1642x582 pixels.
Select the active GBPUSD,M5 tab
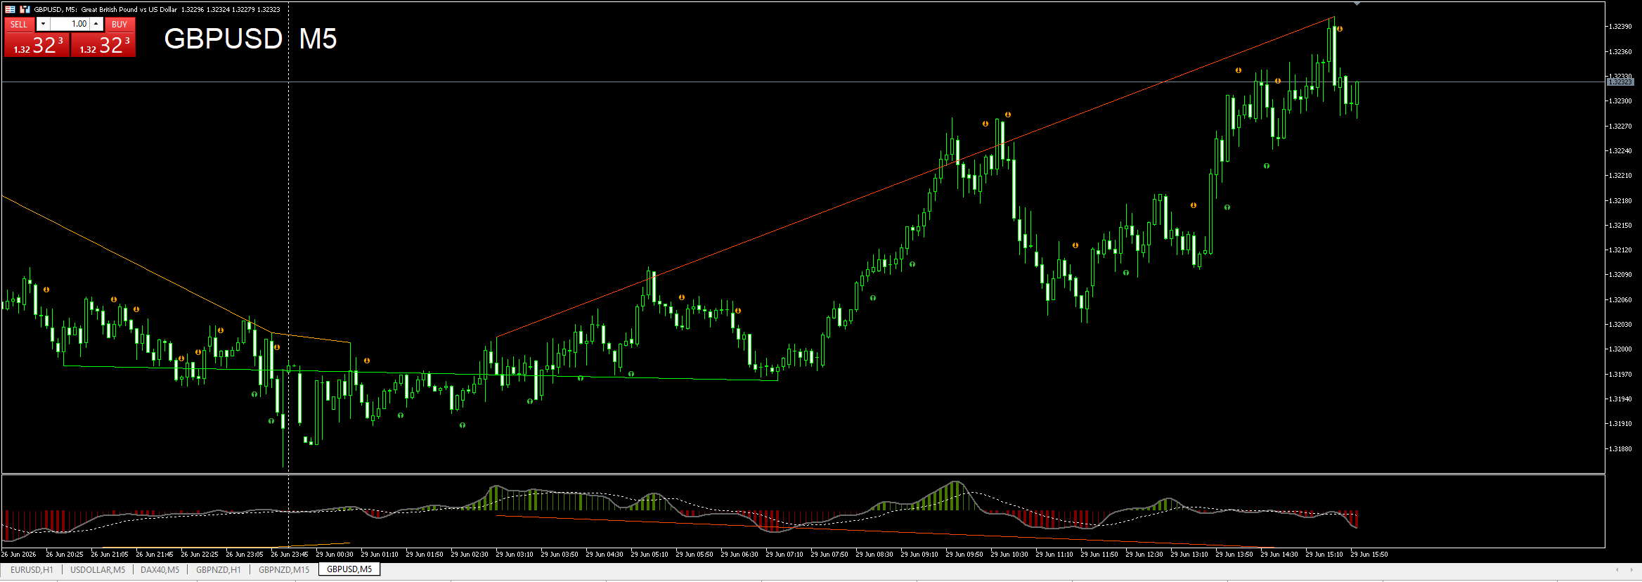pos(349,569)
